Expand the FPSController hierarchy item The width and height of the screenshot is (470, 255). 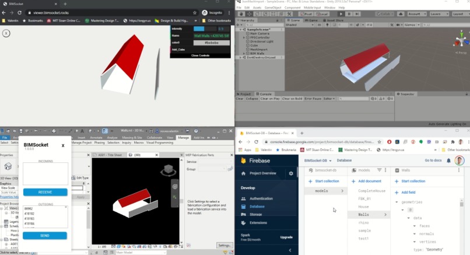pos(244,37)
